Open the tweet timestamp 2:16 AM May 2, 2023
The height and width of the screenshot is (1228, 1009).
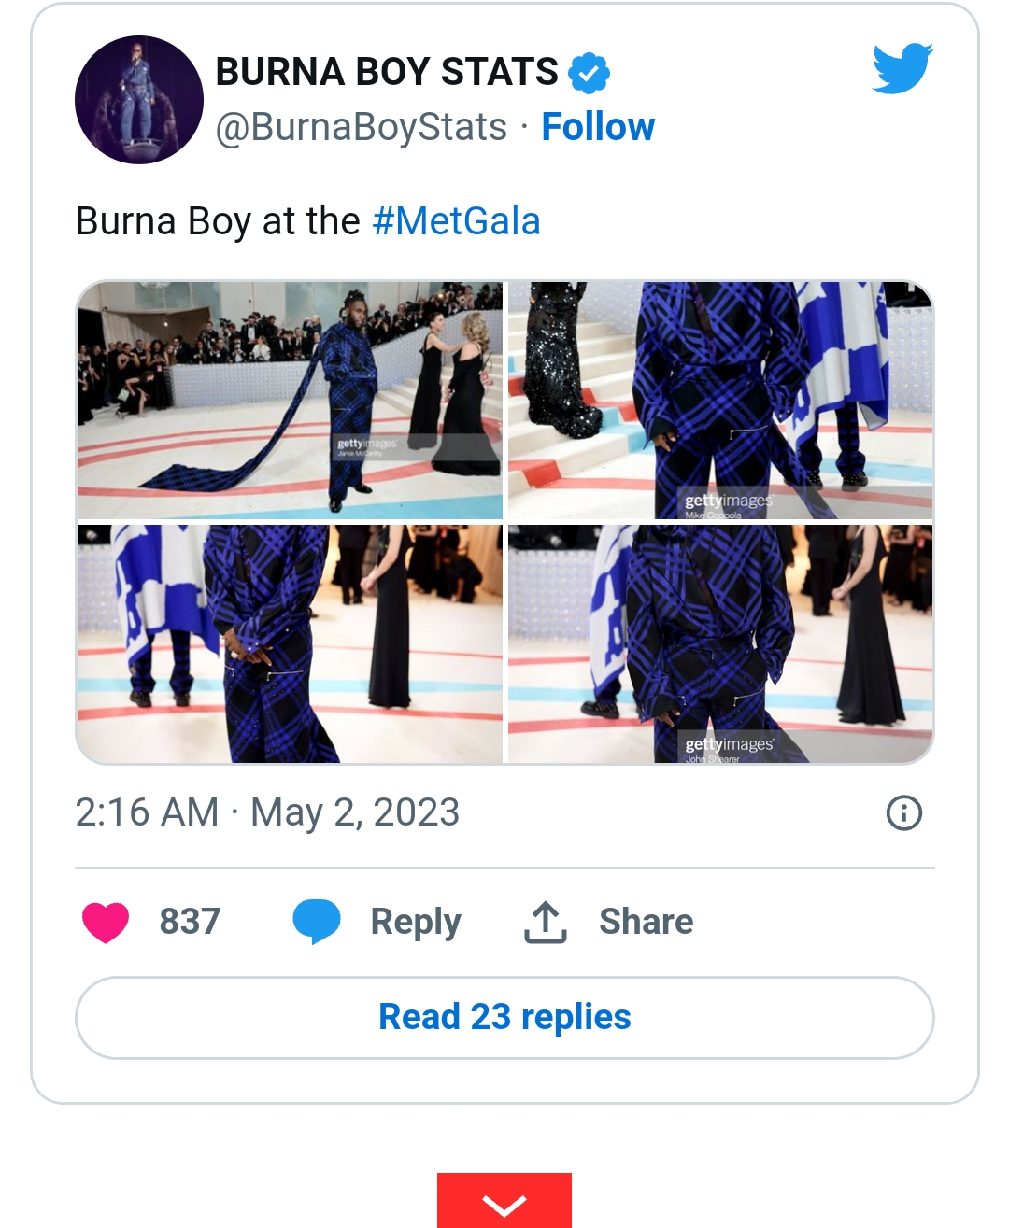[x=267, y=812]
